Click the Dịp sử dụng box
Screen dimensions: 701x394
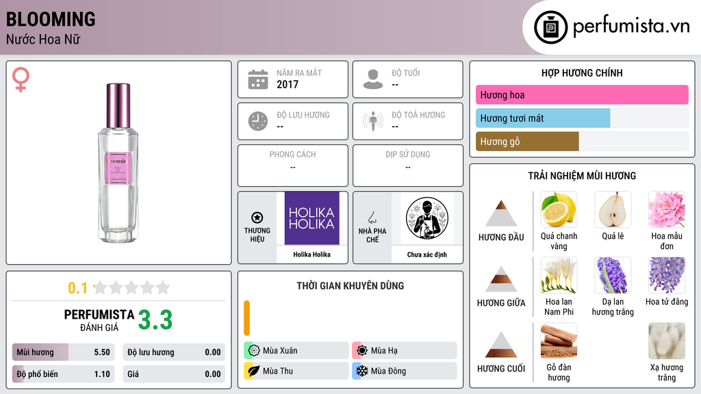408,166
